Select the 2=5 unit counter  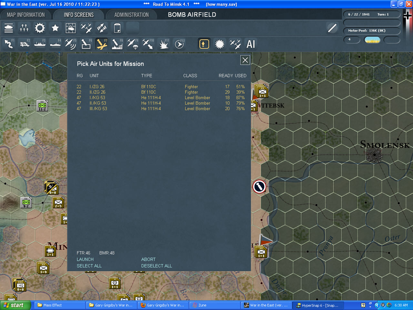(58, 202)
